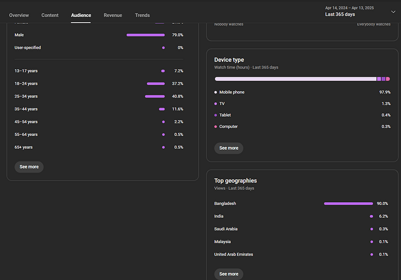This screenshot has width=401, height=280.
Task: Click the Top geographies heading
Action: tap(235, 181)
